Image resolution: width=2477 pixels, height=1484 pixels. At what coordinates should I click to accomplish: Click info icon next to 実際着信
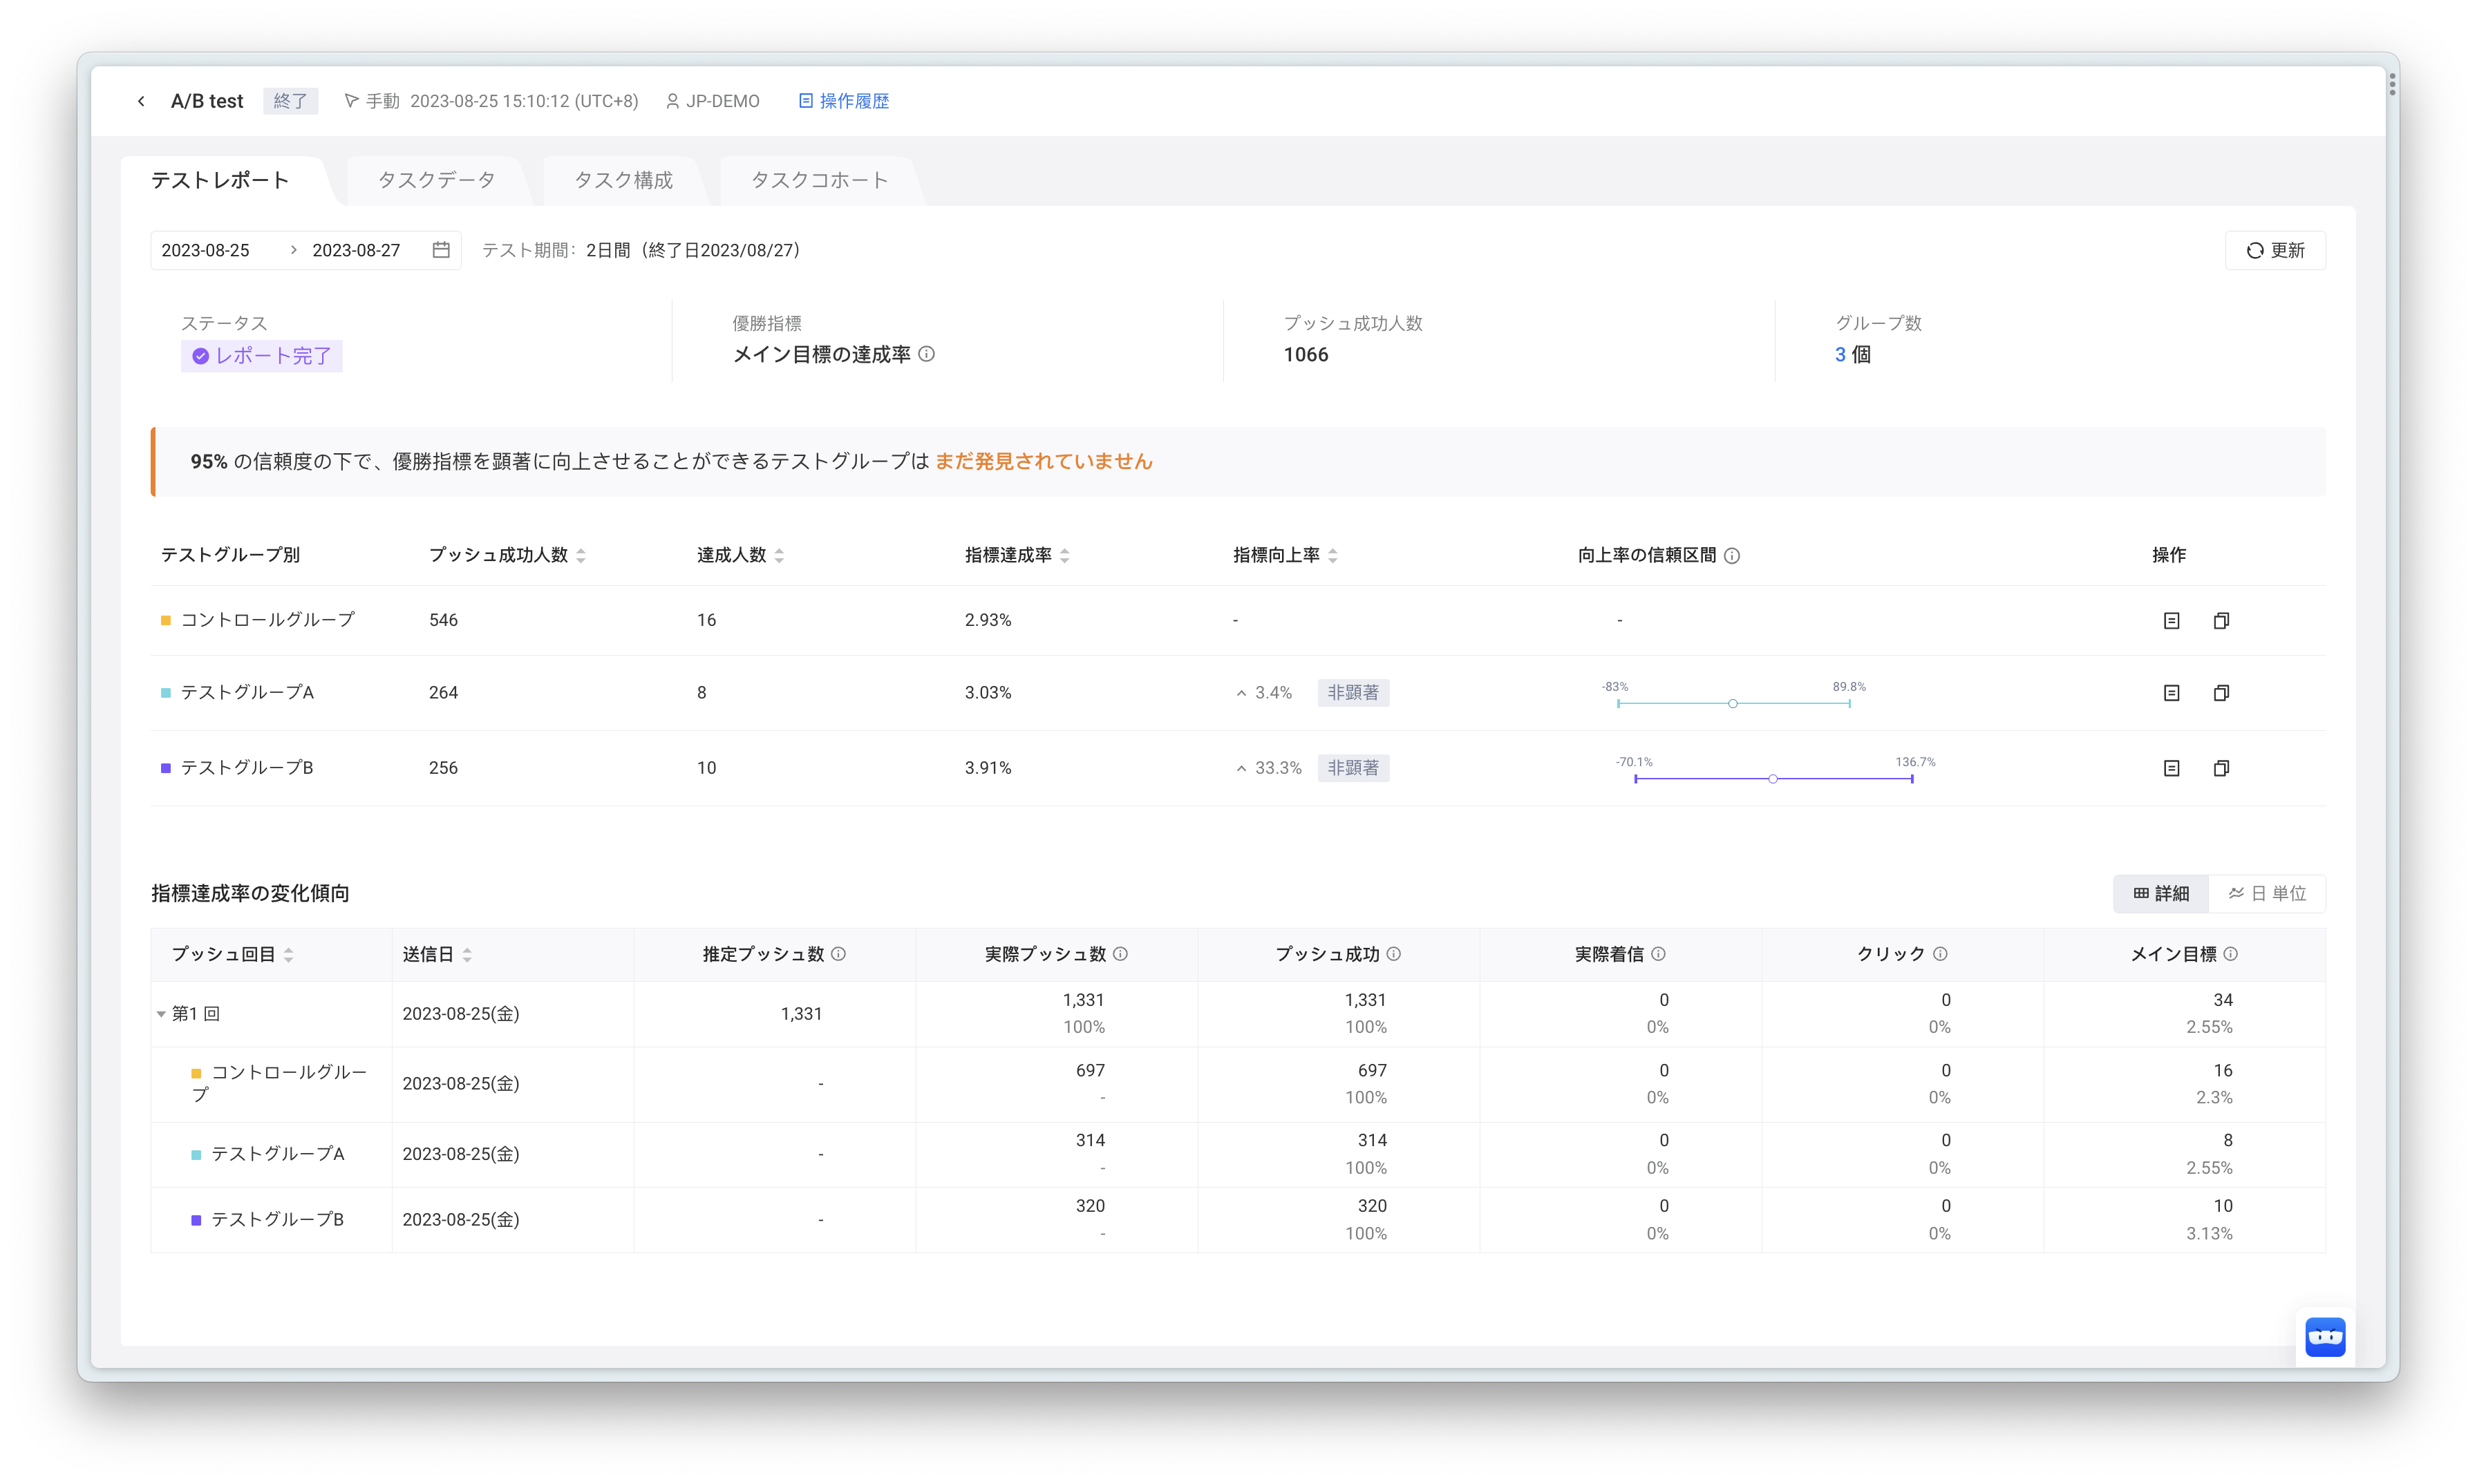[1658, 954]
